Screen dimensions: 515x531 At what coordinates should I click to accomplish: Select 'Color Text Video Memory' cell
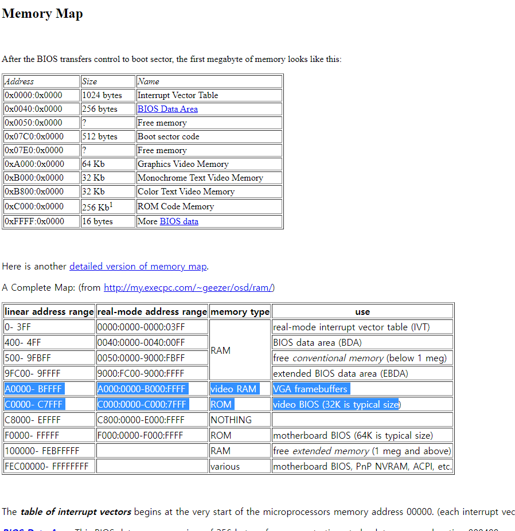tap(209, 192)
